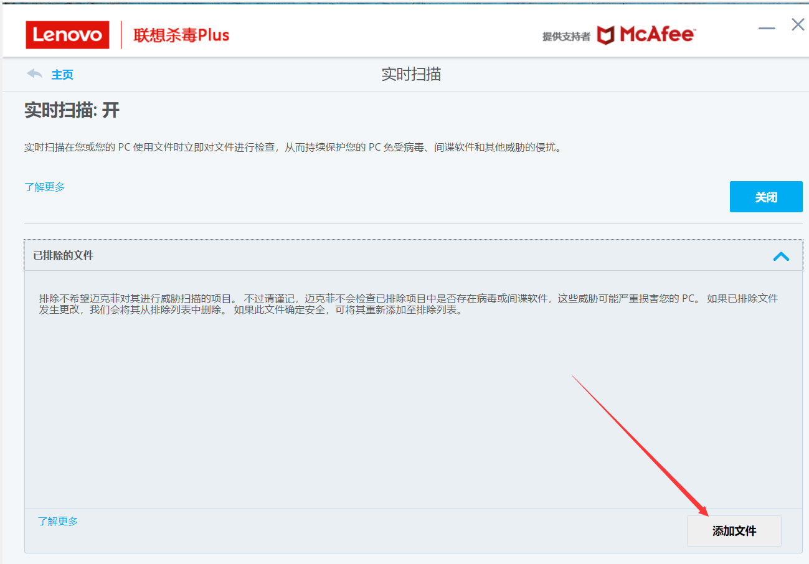The image size is (809, 564).
Task: Click the back arrow icon beside 主页
Action: pos(34,74)
